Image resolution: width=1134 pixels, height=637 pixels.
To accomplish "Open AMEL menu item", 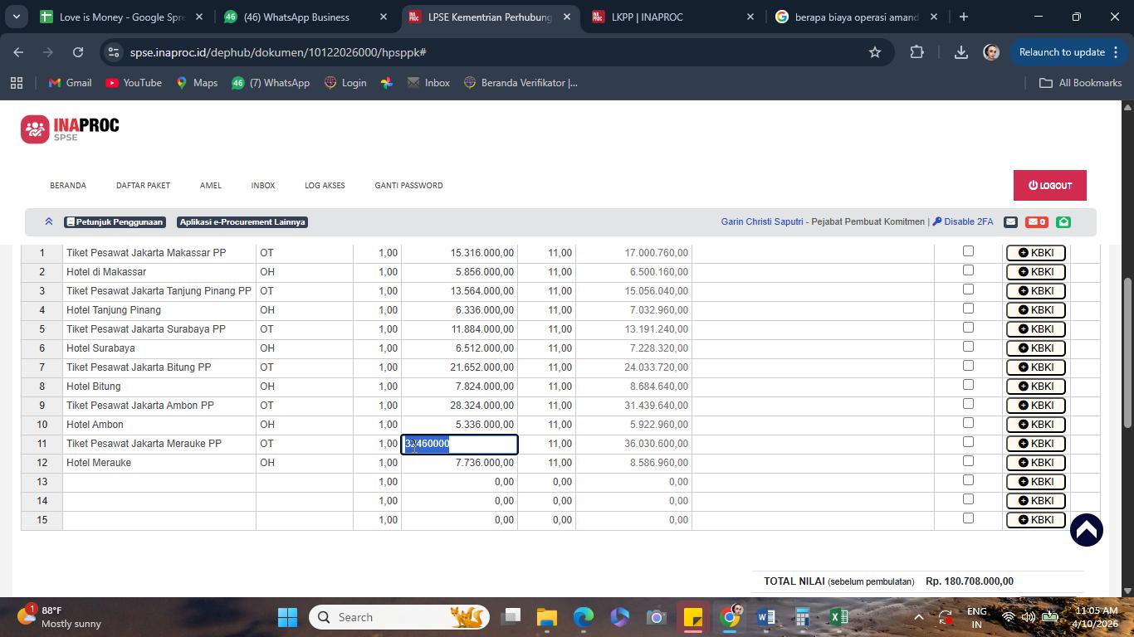I will 211,185.
